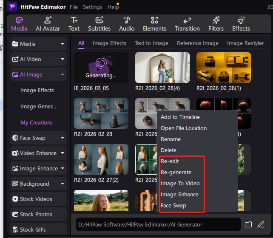Open the Effects panel
Screen dimensions: 273x238
(x=241, y=24)
